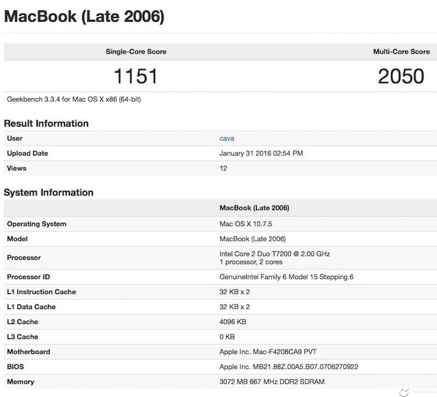Select 3072 MB 667 MHz DDR2 SDRAM value
The height and width of the screenshot is (397, 437).
(x=272, y=382)
